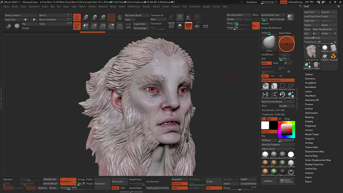343x193 pixels.
Task: Enable the Frame view icon
Action: coord(120,26)
